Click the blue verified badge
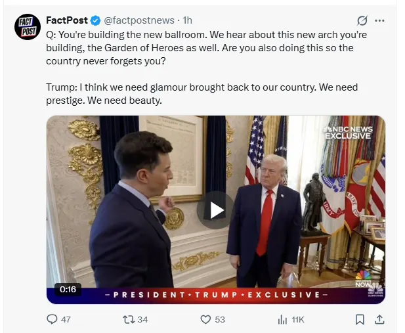This screenshot has width=405, height=333. pos(95,20)
